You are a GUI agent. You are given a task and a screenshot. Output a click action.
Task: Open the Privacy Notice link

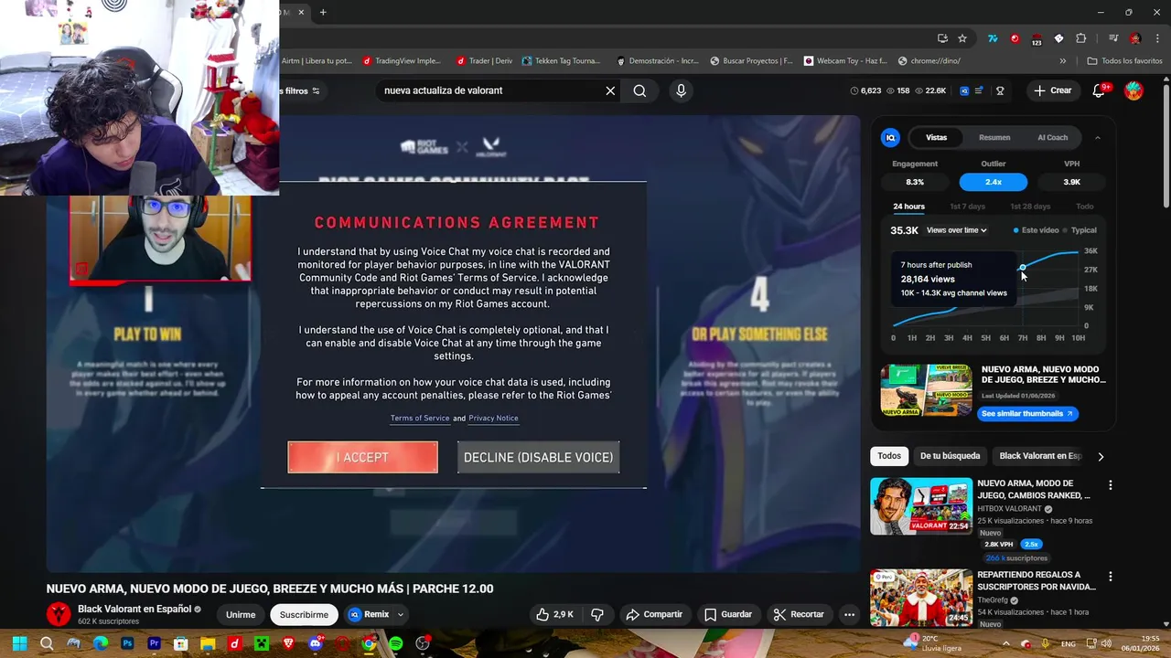pyautogui.click(x=493, y=418)
